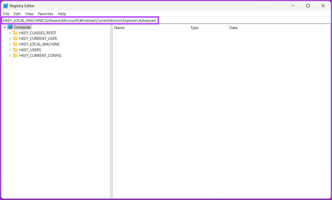The height and width of the screenshot is (200, 332).
Task: Click the HKEY_CLASSES_ROOT folder icon
Action: point(16,33)
